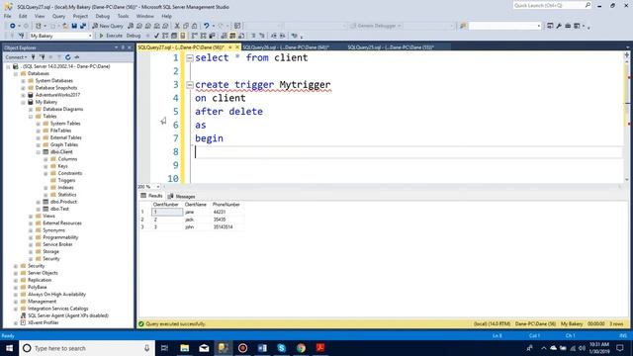
Task: Collapse the select statement code block
Action: coord(190,58)
